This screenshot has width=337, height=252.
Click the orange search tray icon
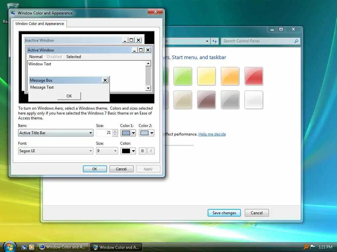tap(306, 247)
